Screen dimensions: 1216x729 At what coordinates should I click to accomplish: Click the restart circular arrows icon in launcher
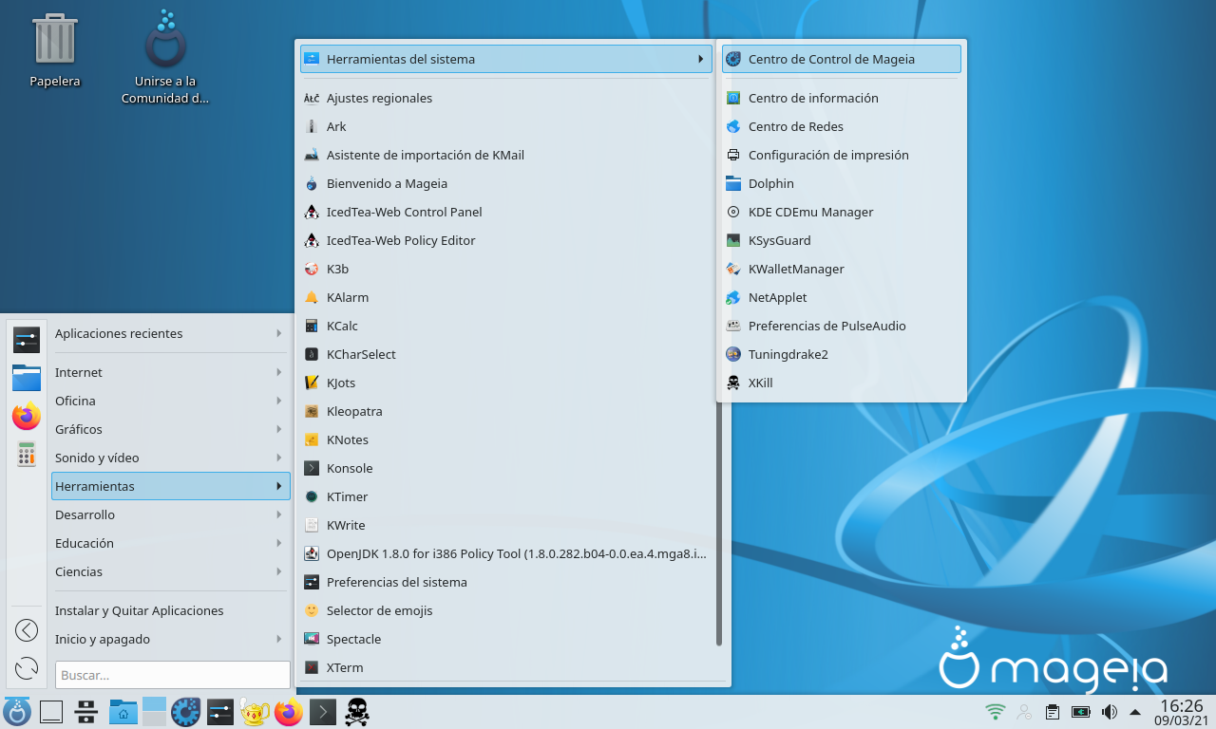27,668
